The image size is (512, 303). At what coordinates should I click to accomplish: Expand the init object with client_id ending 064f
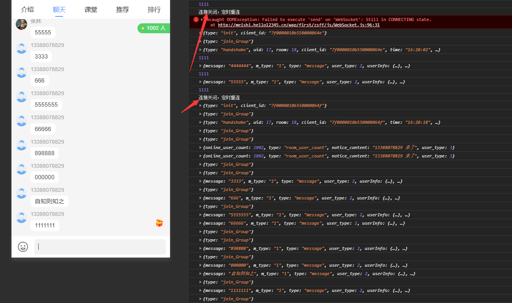[x=201, y=105]
